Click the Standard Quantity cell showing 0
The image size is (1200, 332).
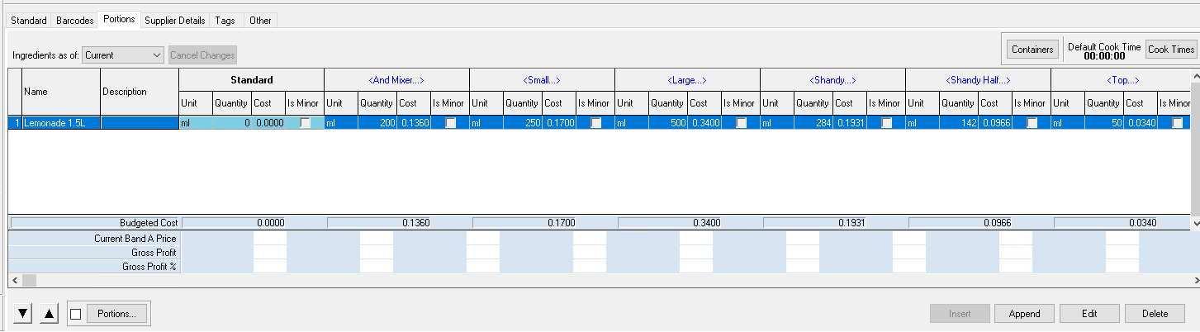pos(231,123)
